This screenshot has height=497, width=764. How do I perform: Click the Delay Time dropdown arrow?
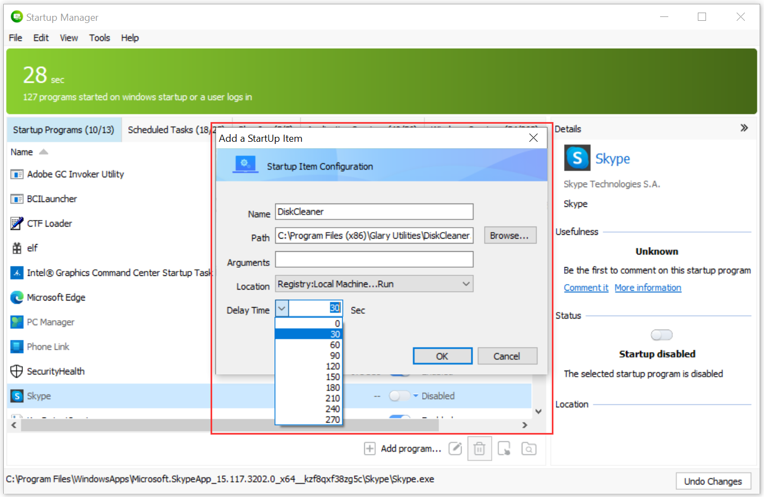click(282, 308)
